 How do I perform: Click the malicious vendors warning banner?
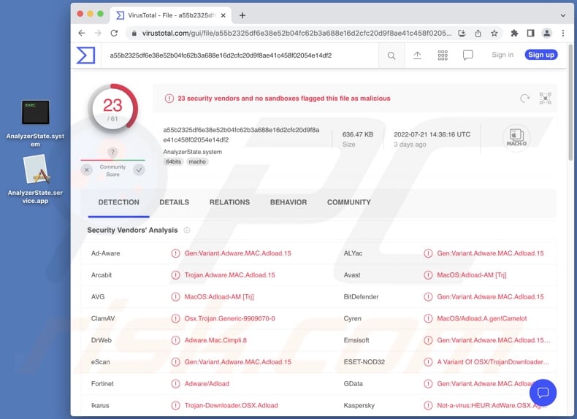click(354, 99)
